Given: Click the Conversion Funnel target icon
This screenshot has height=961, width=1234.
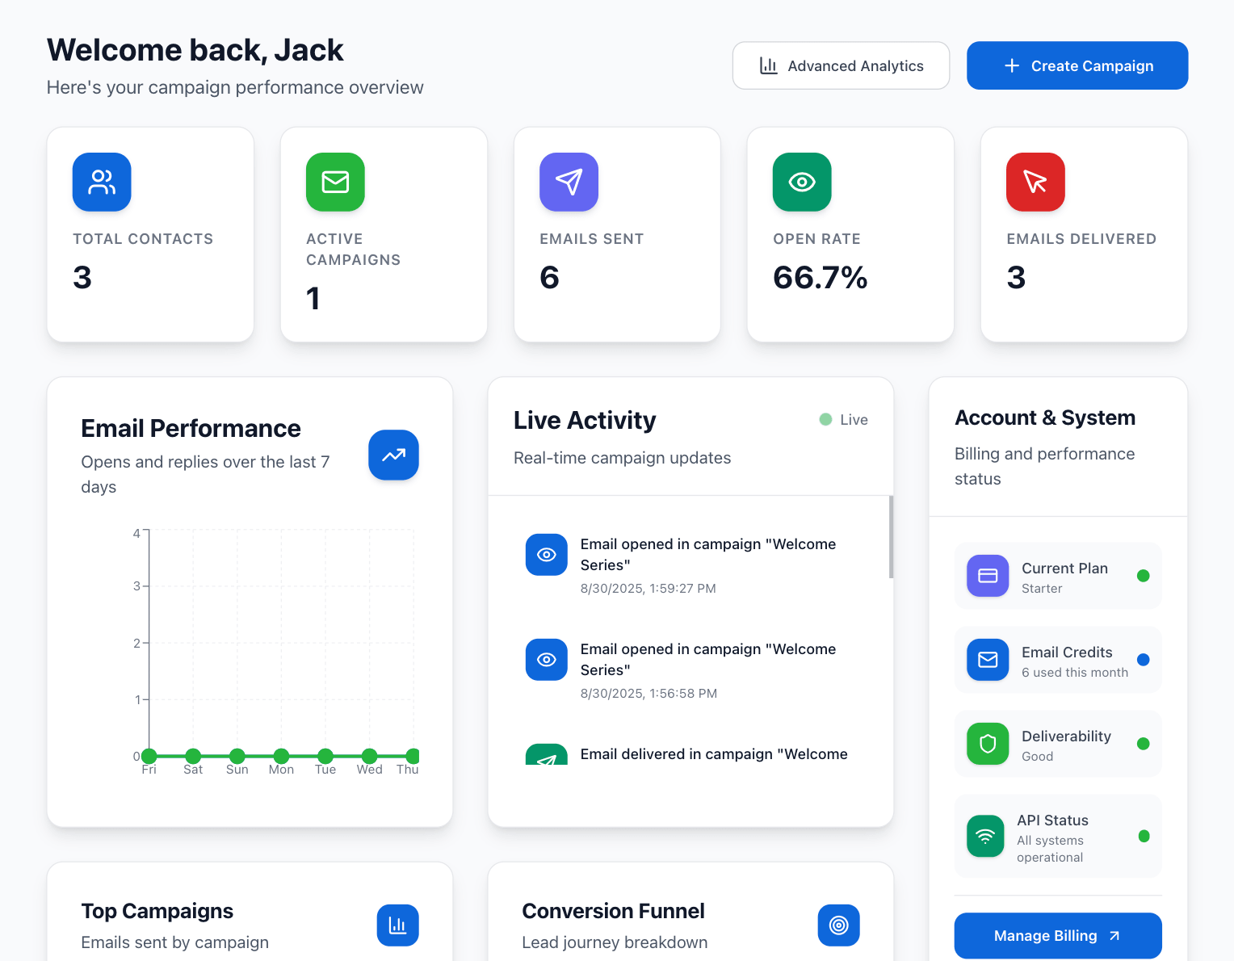Looking at the screenshot, I should [838, 925].
